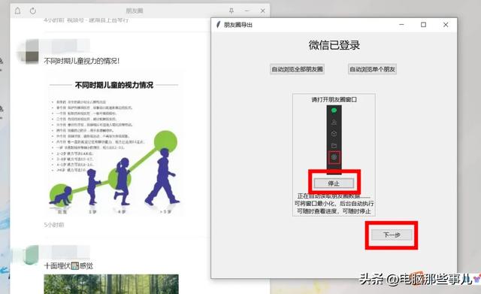Click the 可将窗口最小化，后台自动执行 text
Image resolution: width=481 pixels, height=294 pixels.
[334, 204]
